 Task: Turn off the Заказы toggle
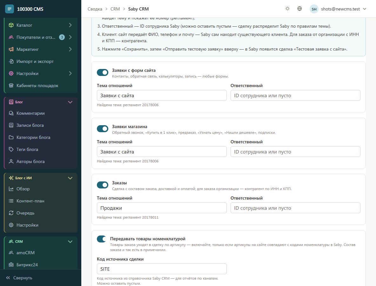[x=103, y=185]
